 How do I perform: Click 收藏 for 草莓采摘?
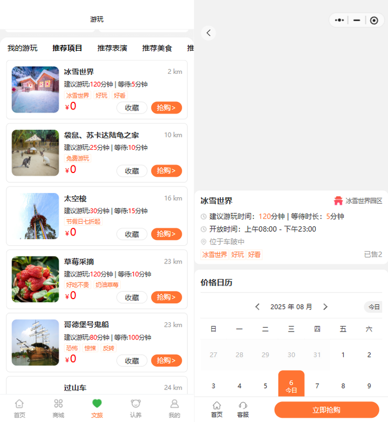132,298
